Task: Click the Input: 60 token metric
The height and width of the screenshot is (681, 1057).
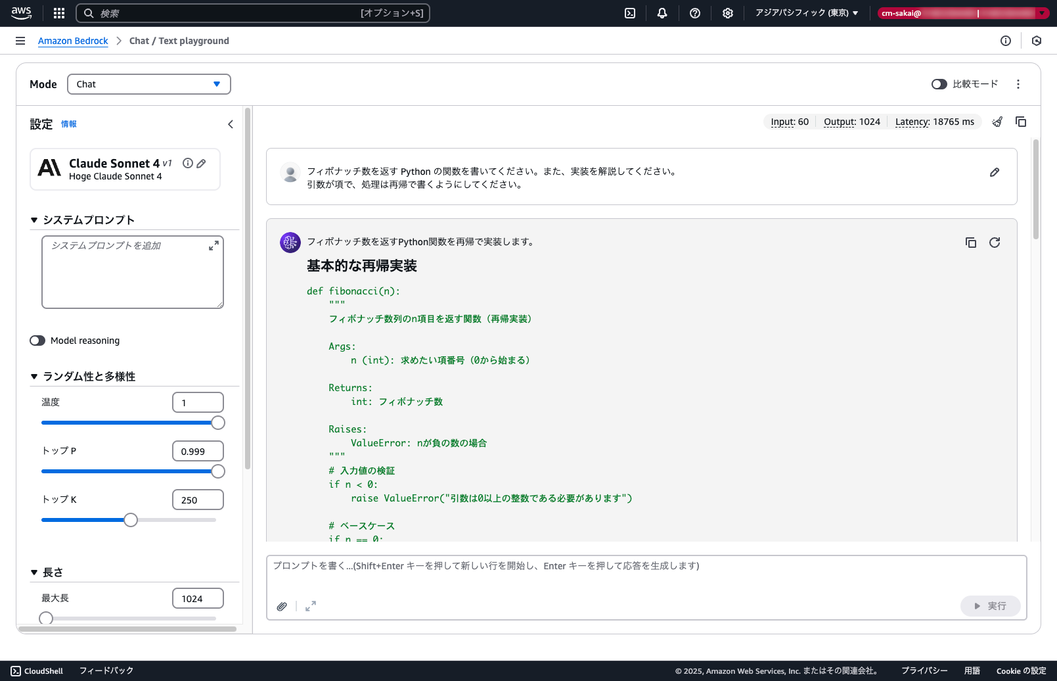Action: (790, 122)
